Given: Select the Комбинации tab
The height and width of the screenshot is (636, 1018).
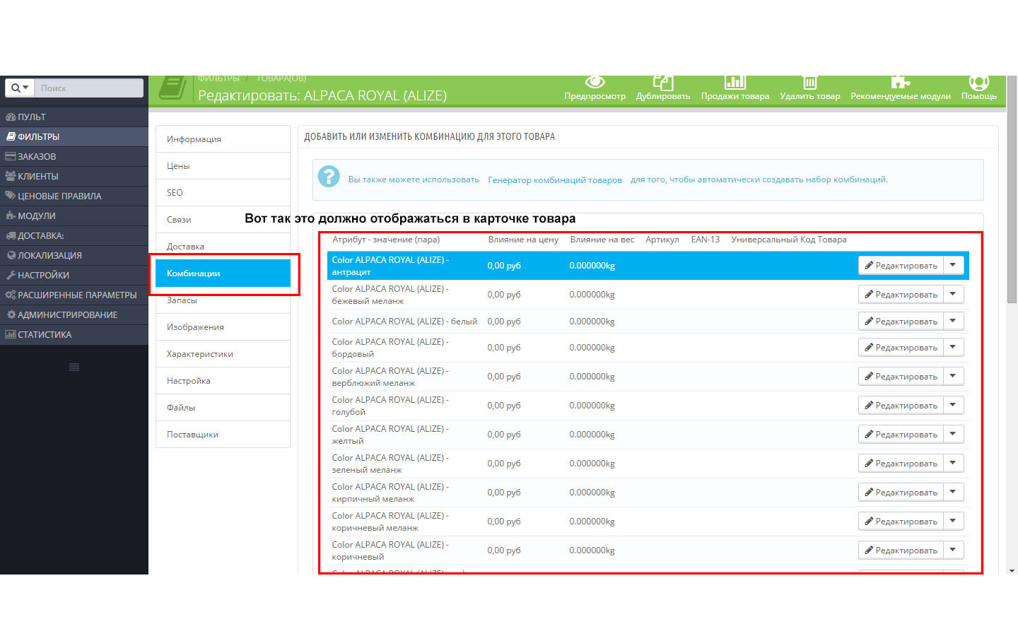Looking at the screenshot, I should tap(223, 273).
